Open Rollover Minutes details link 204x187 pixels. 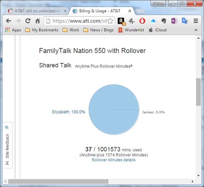[x=114, y=160]
